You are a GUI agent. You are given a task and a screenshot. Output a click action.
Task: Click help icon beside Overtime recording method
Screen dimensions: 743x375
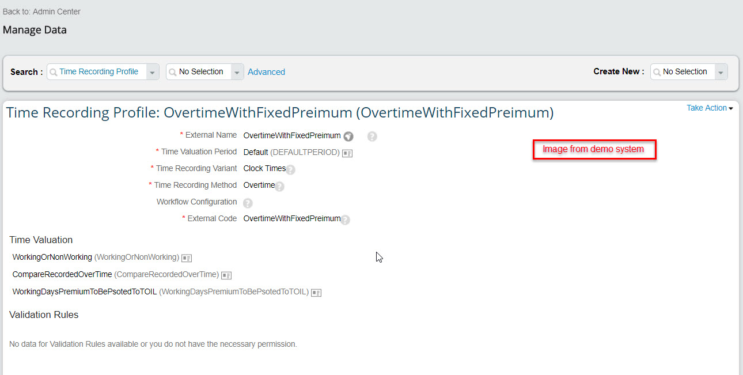pyautogui.click(x=280, y=186)
